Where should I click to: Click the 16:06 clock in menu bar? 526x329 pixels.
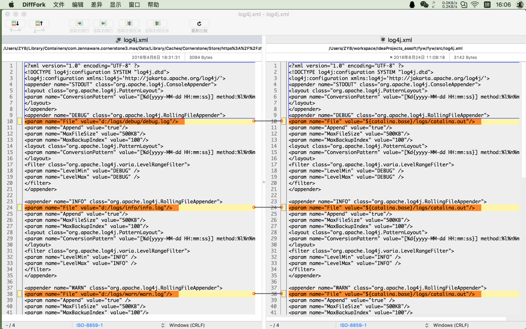click(503, 5)
